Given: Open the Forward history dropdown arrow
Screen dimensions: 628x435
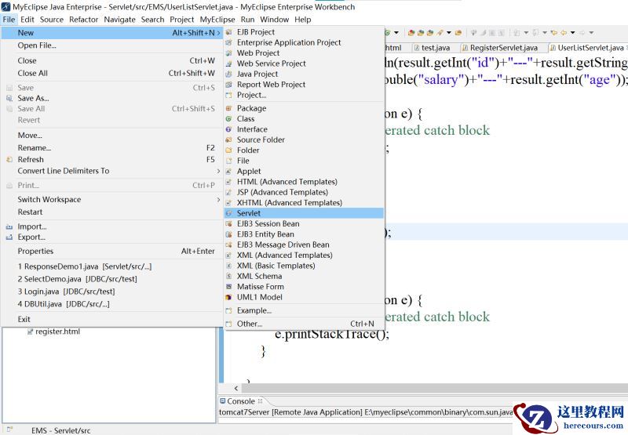Looking at the screenshot, I should (591, 32).
